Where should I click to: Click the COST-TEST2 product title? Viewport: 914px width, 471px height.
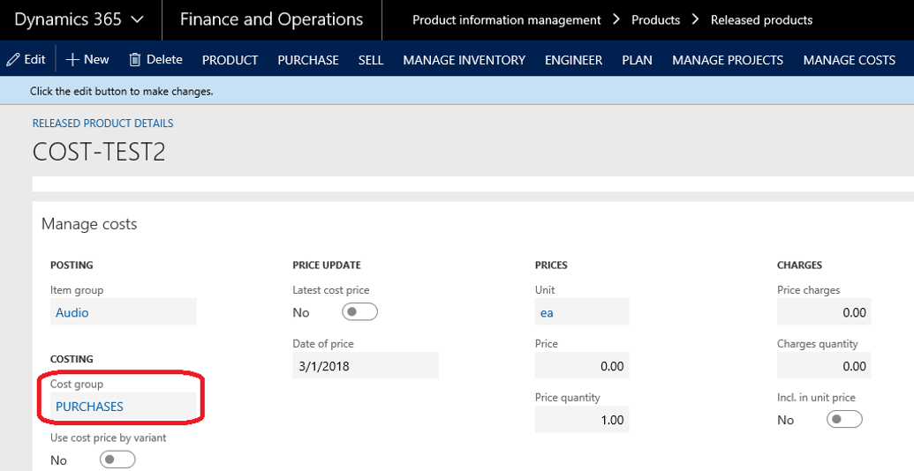(x=99, y=152)
